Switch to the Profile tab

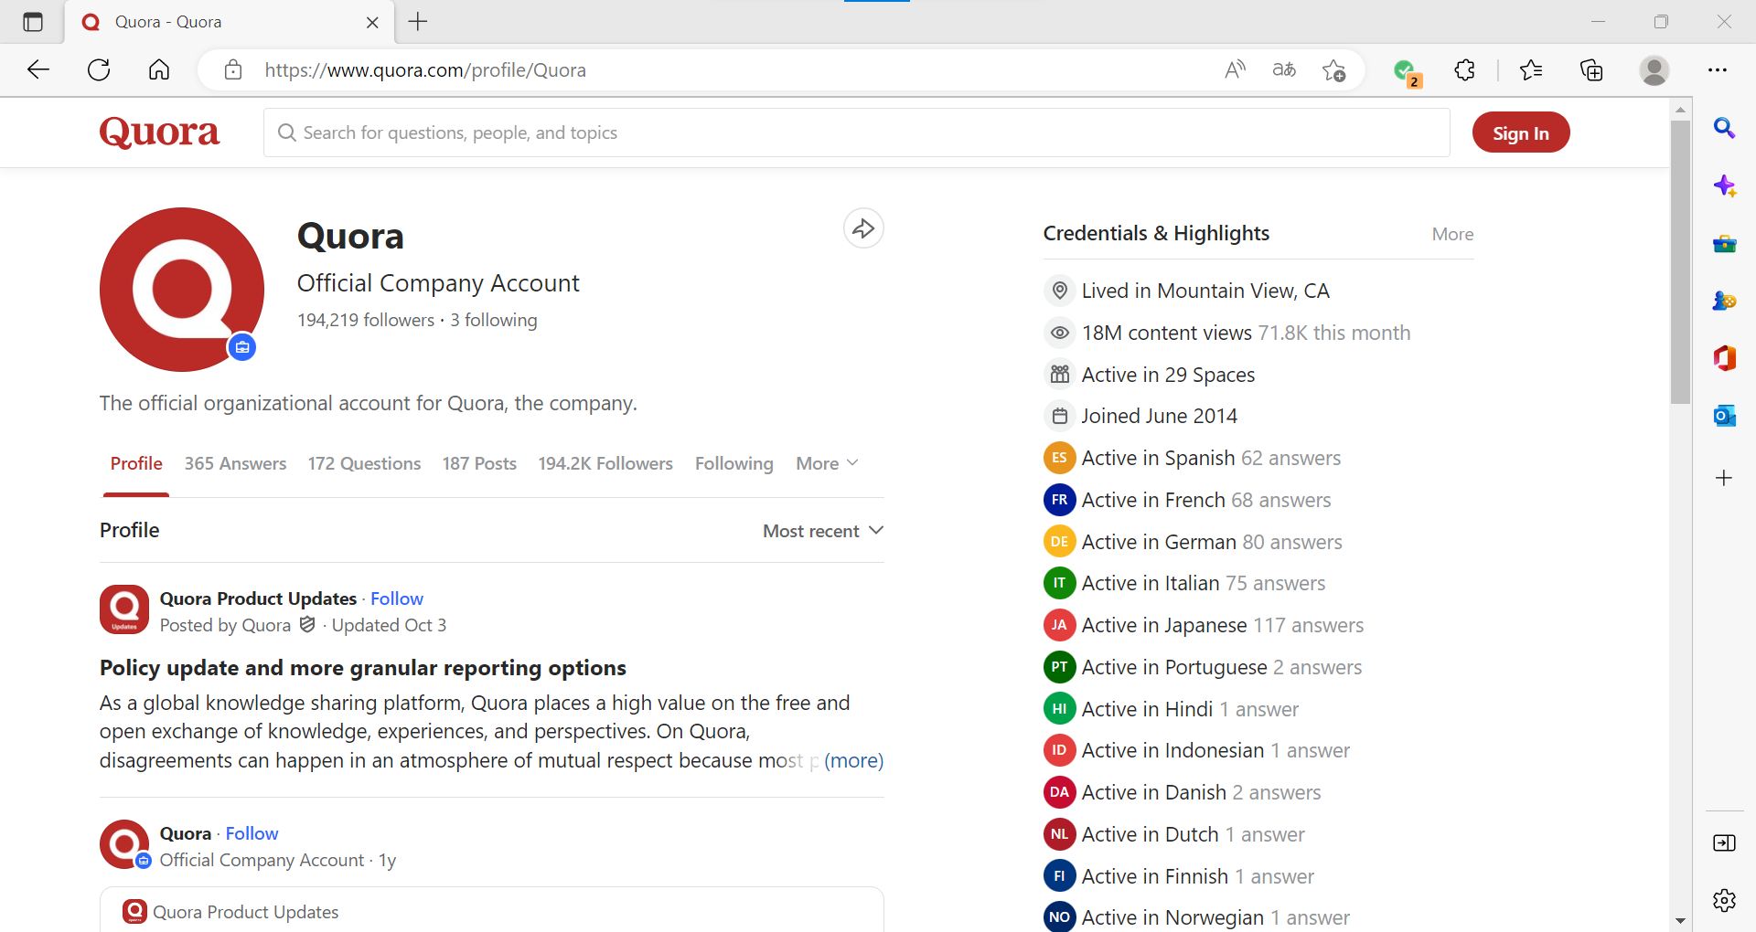[136, 463]
